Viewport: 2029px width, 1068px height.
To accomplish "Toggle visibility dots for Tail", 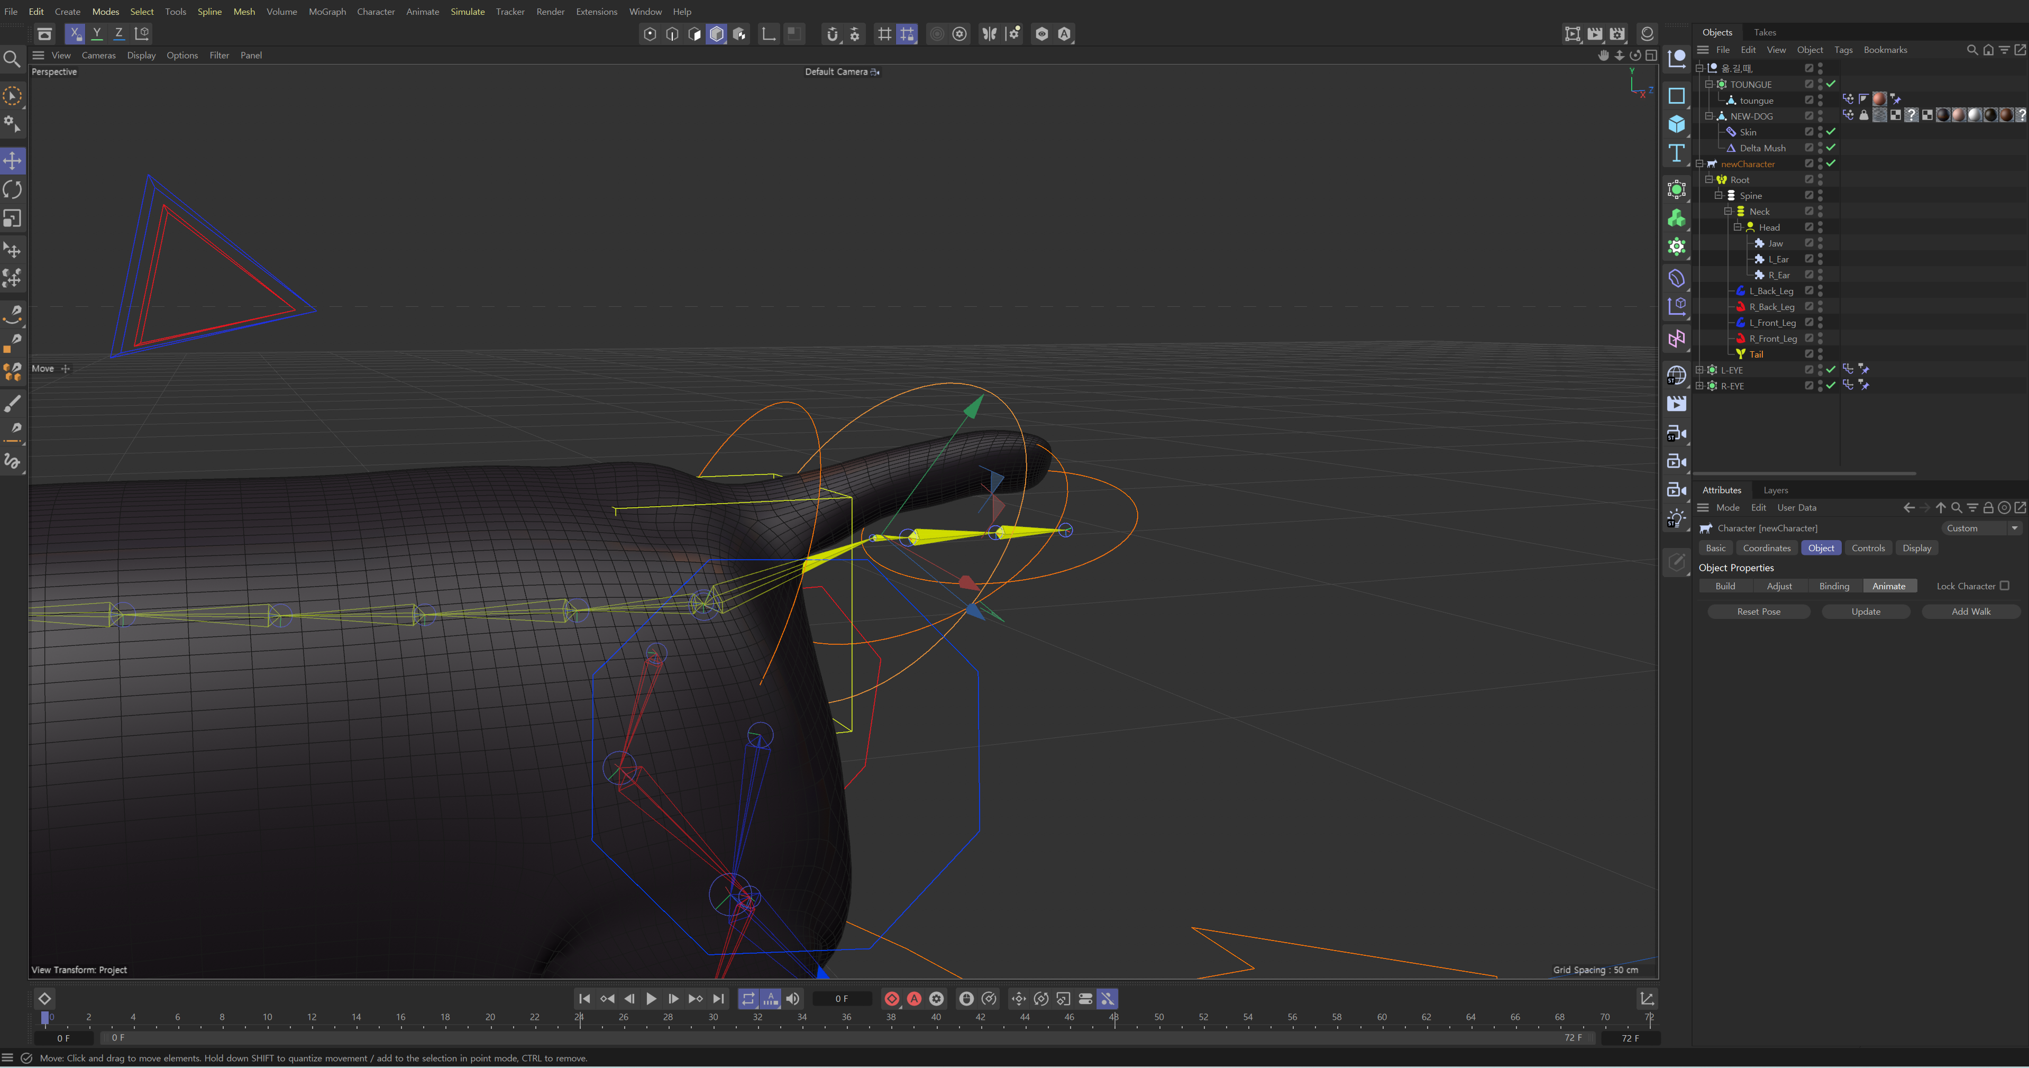I will [1820, 354].
